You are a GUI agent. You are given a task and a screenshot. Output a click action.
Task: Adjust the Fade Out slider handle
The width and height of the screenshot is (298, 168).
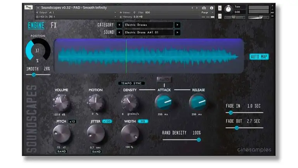tap(237, 128)
